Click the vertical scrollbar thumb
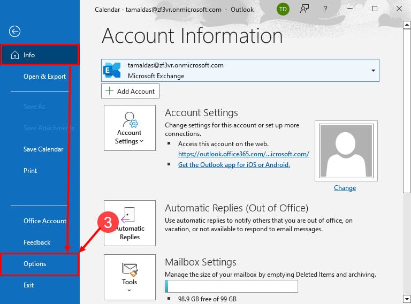Image resolution: width=411 pixels, height=304 pixels. click(407, 111)
